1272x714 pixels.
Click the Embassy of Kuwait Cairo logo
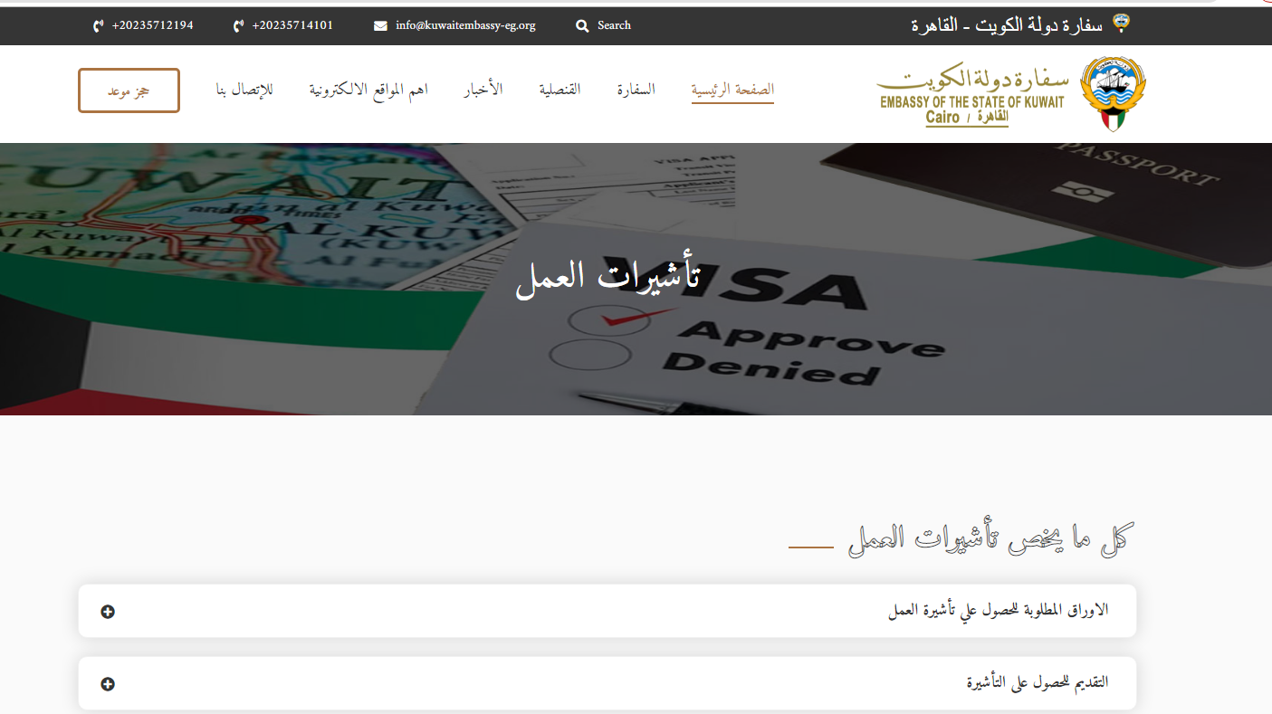click(x=1010, y=94)
